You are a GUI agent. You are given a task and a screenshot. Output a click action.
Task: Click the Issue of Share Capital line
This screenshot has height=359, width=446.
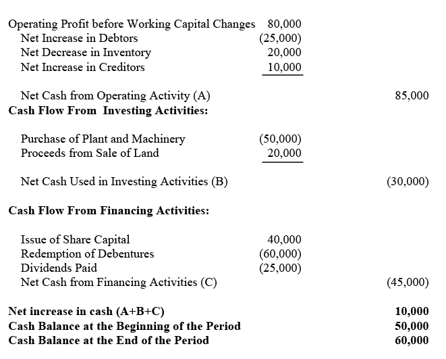pyautogui.click(x=75, y=239)
